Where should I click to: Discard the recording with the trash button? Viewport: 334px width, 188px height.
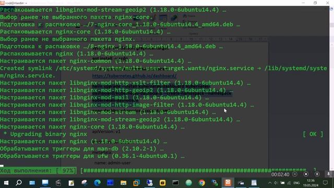click(317, 174)
